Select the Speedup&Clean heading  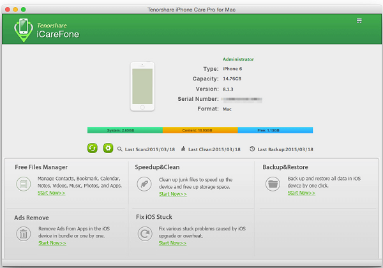point(157,167)
